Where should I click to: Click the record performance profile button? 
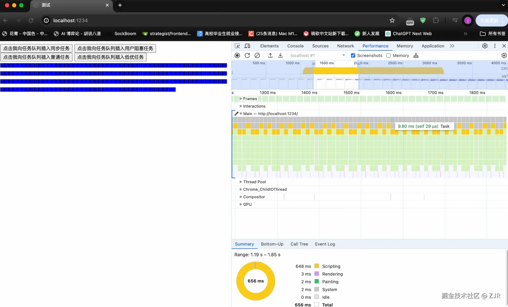237,55
